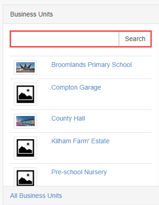Open the .Compton Garage link
This screenshot has width=159, height=205.
click(x=75, y=87)
